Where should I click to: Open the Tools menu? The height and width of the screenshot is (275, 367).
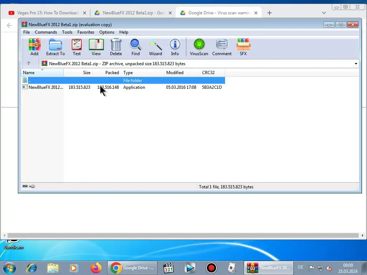pos(67,32)
